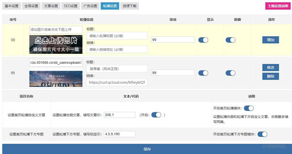Toggle 新窗 switch for row 99
Viewport: 292px width, 154px height.
[x=230, y=73]
